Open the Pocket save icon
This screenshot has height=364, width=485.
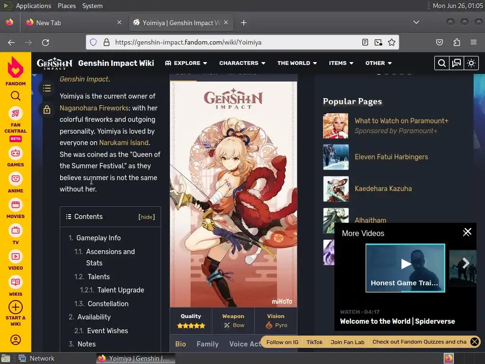point(439,42)
